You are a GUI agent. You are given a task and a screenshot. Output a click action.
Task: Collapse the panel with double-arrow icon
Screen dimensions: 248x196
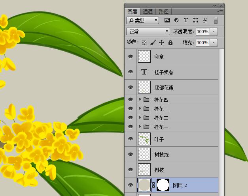point(214,6)
